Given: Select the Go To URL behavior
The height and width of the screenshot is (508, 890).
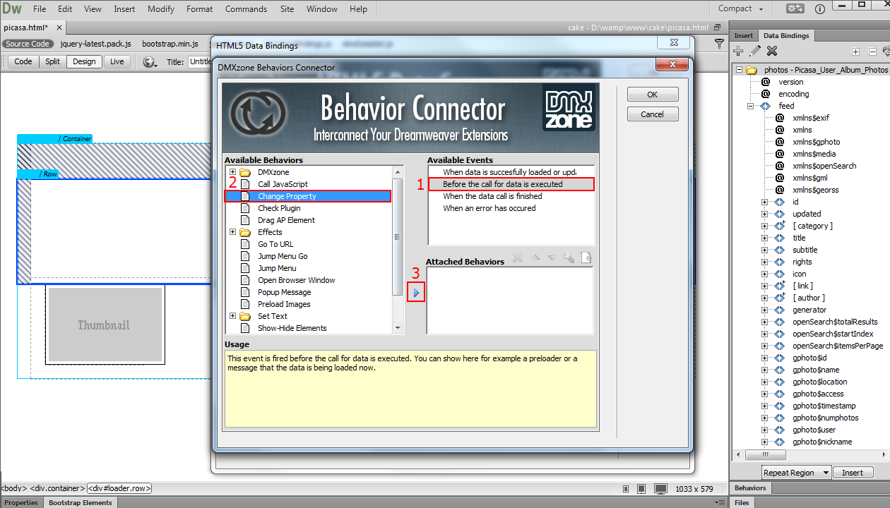Looking at the screenshot, I should click(x=275, y=244).
